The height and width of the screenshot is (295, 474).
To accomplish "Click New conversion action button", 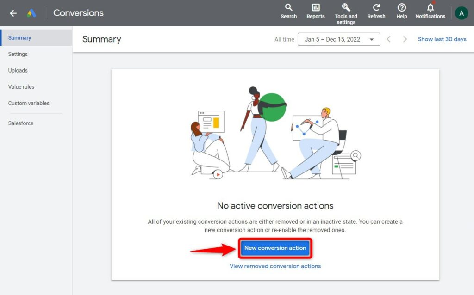I will click(x=275, y=248).
